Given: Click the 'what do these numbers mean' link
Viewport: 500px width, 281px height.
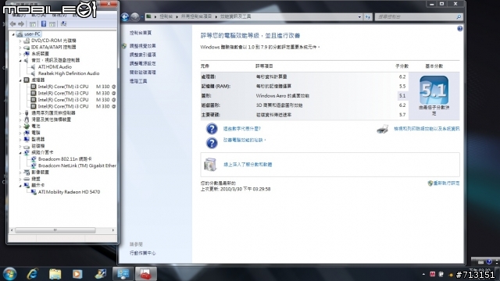Looking at the screenshot, I should point(242,129).
